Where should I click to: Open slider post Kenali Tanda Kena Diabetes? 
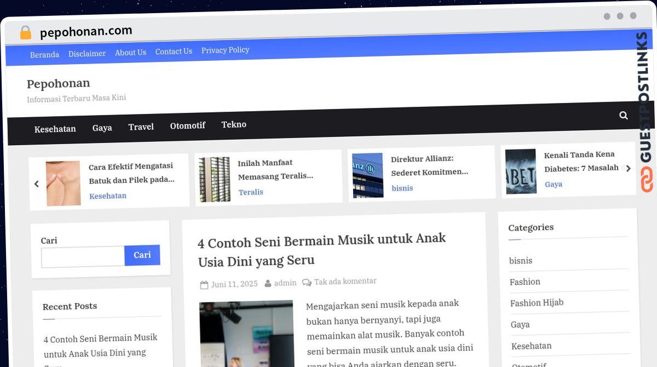(581, 161)
